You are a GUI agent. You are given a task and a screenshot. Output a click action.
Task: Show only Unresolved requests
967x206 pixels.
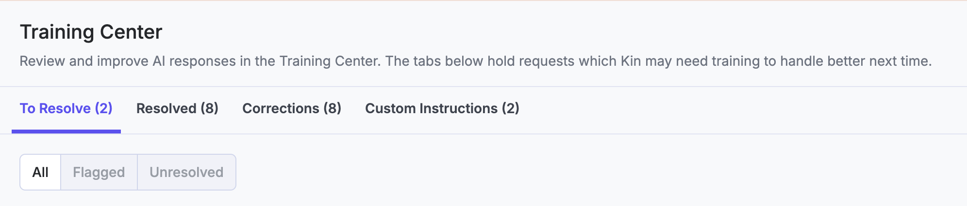click(x=186, y=172)
